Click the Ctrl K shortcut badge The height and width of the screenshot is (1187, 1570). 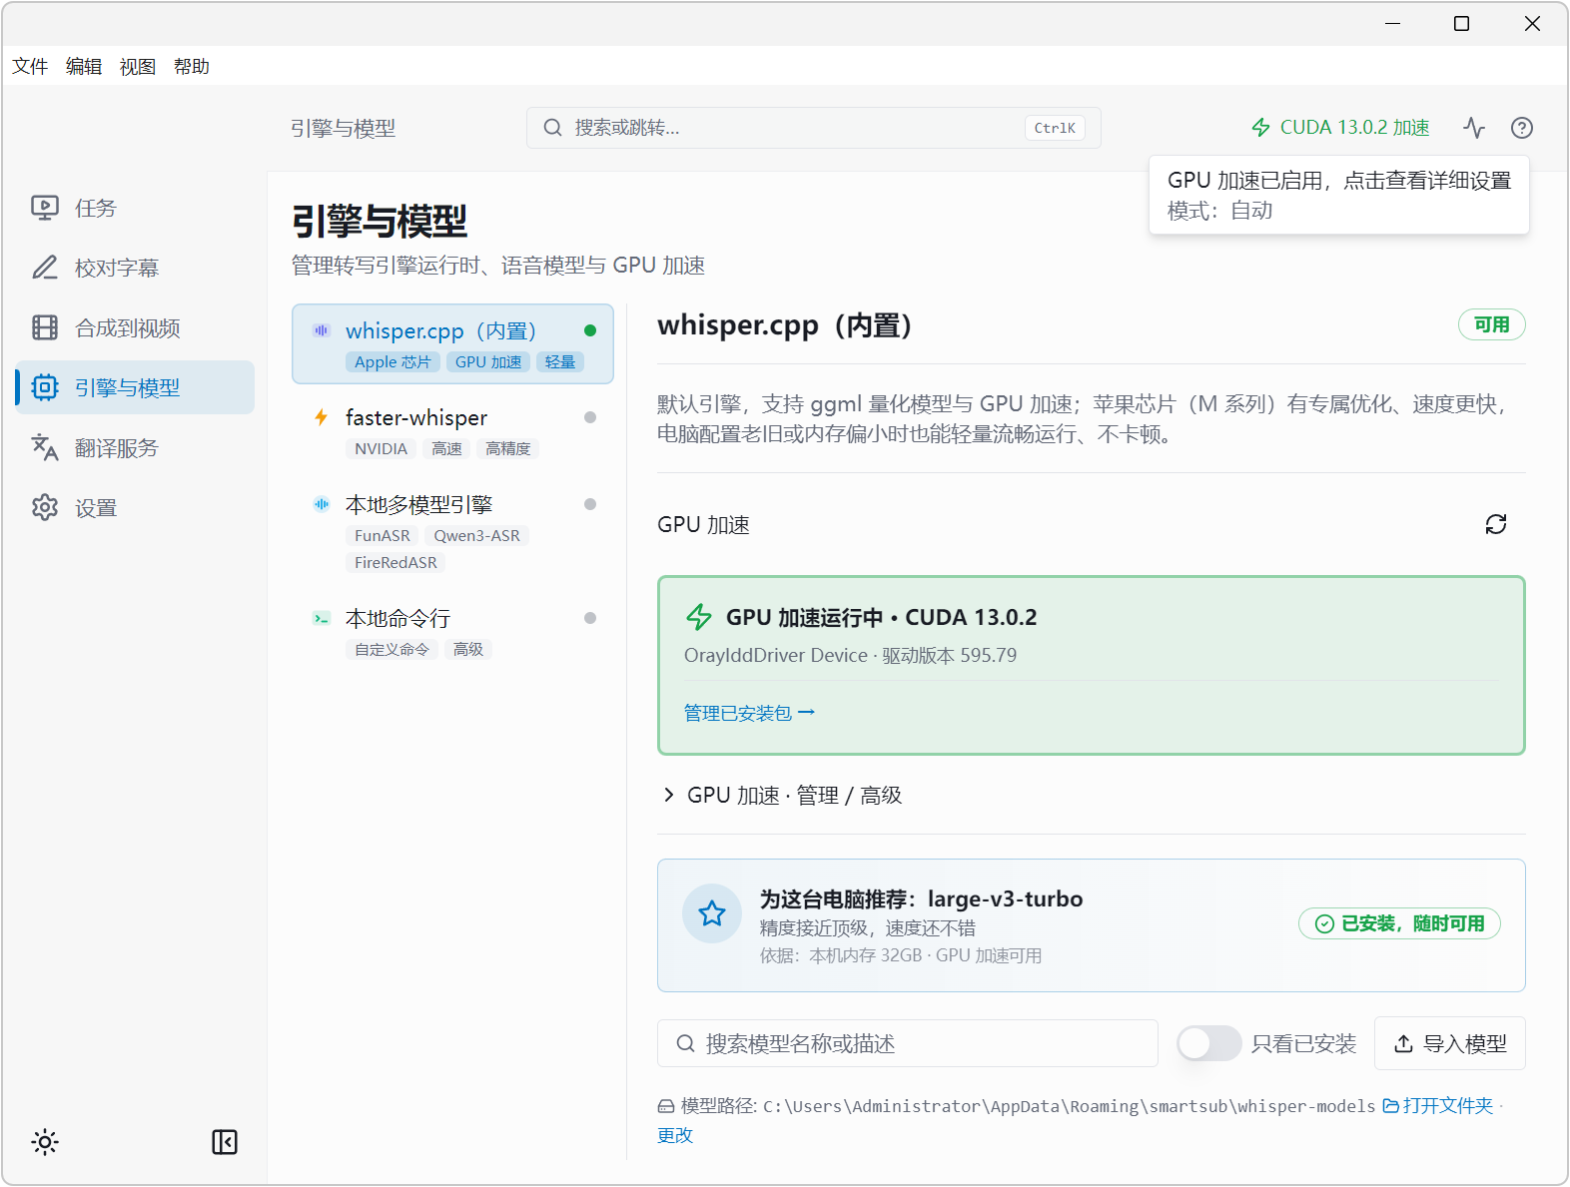pyautogui.click(x=1055, y=128)
